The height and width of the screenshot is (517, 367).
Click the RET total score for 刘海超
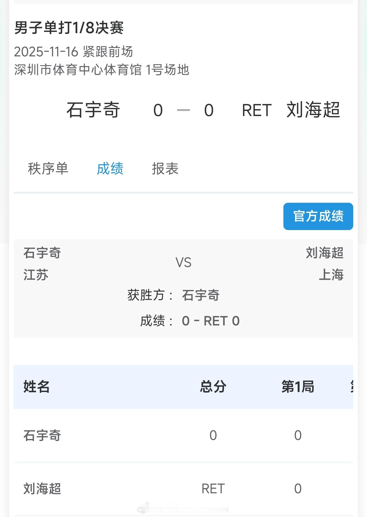213,489
